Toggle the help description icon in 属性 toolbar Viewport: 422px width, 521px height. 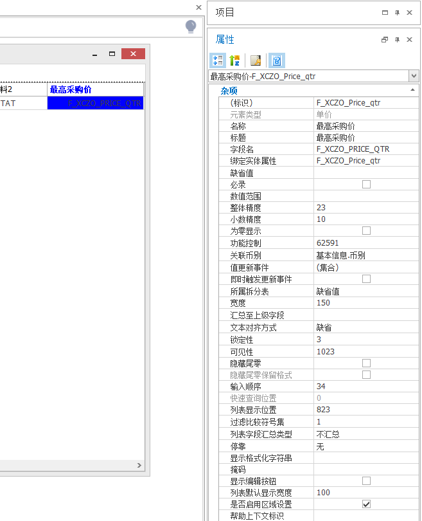click(277, 60)
